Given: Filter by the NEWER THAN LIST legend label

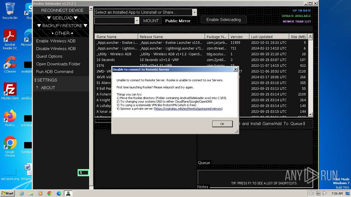Looking at the screenshot, I should (297, 22).
